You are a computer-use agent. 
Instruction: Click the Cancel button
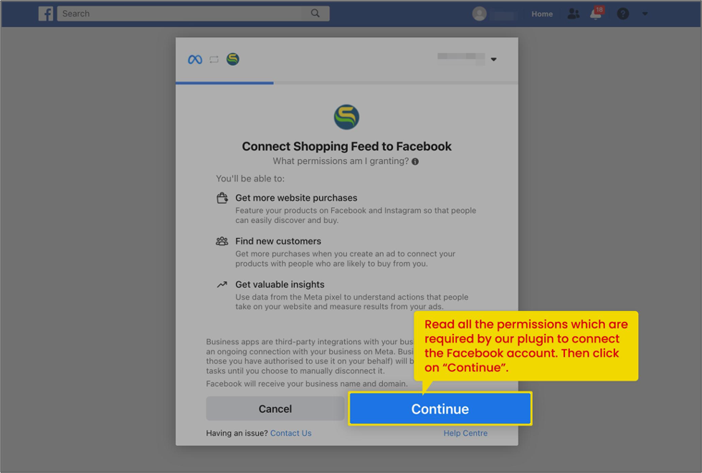(x=275, y=408)
